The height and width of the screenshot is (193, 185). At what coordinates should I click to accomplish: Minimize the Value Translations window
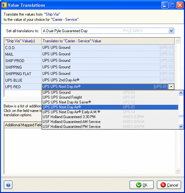[165, 5]
